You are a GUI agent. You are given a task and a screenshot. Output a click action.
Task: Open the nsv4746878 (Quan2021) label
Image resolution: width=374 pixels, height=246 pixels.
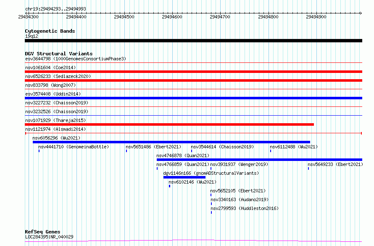click(x=183, y=155)
